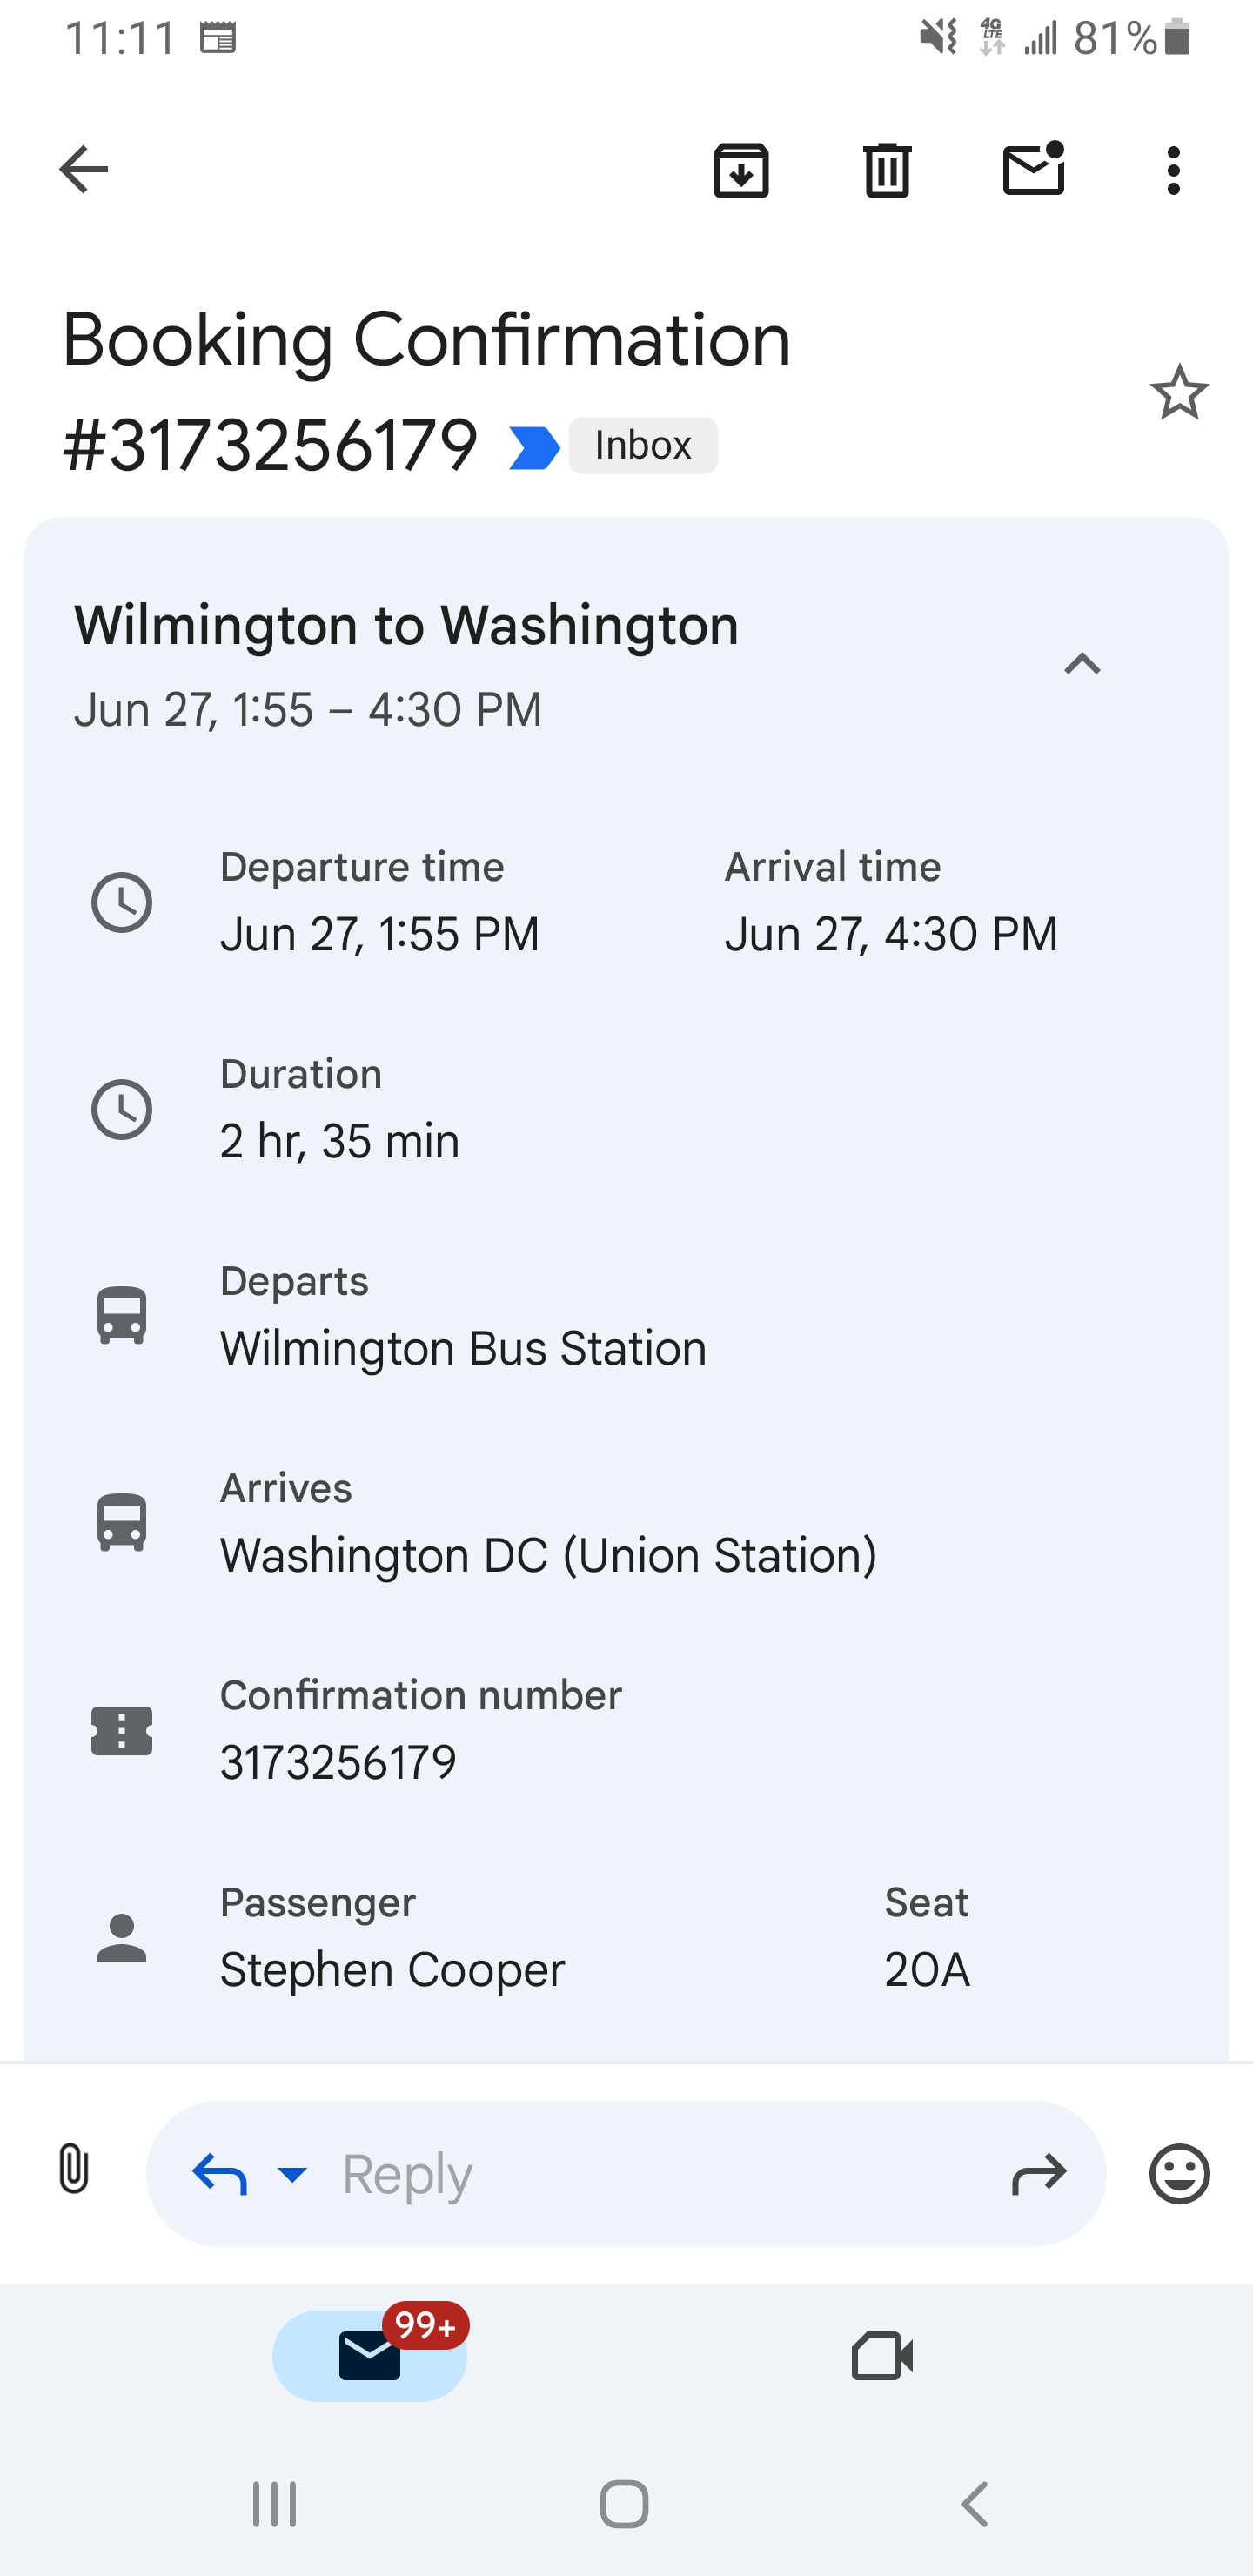Tap the Inbox label chip
1253x2576 pixels.
click(x=643, y=446)
